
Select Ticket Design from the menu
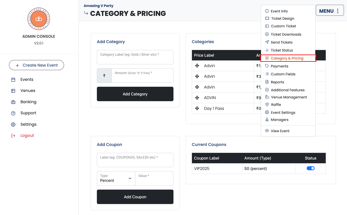click(x=282, y=18)
